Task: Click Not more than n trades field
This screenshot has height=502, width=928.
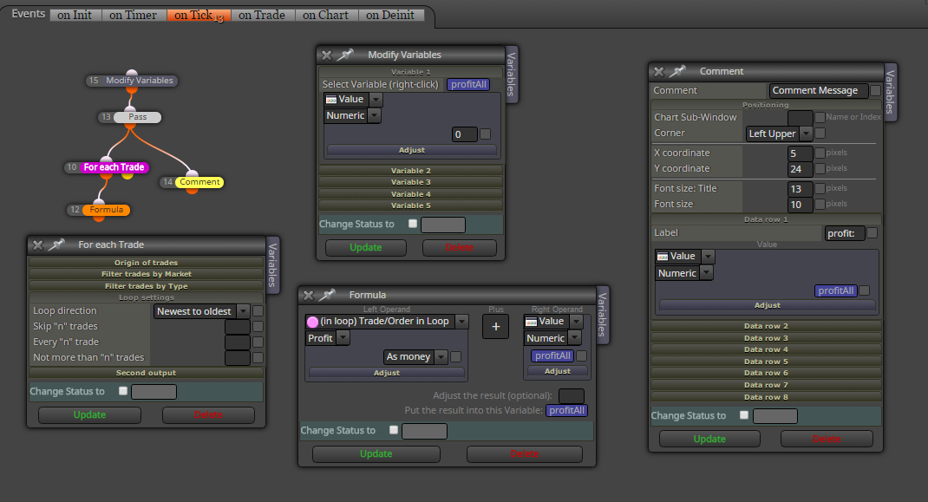Action: point(238,357)
